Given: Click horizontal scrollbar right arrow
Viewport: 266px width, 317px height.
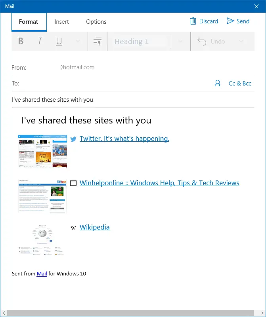Looking at the screenshot, I should (262, 313).
